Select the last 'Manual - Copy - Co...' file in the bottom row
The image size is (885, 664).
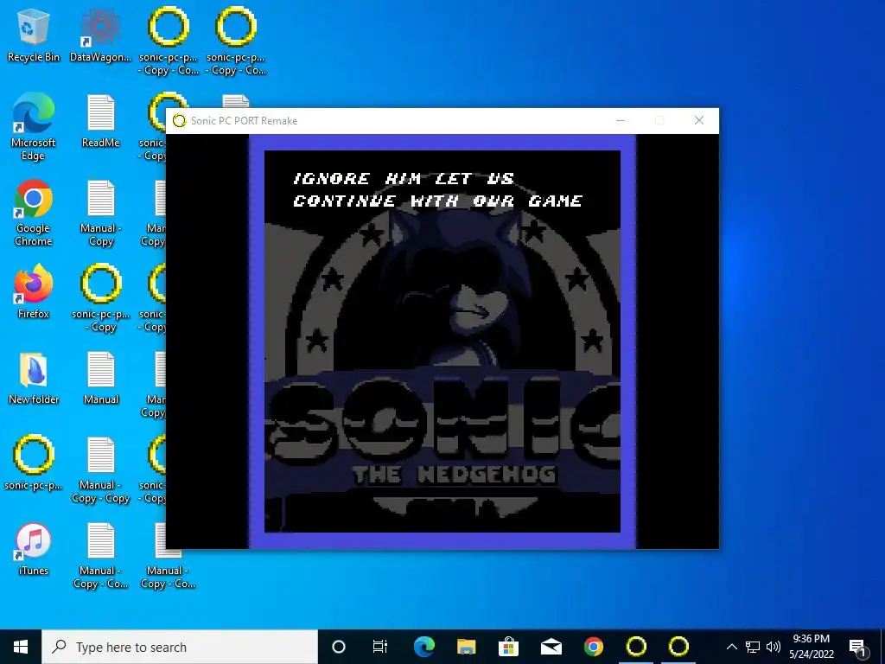169,556
